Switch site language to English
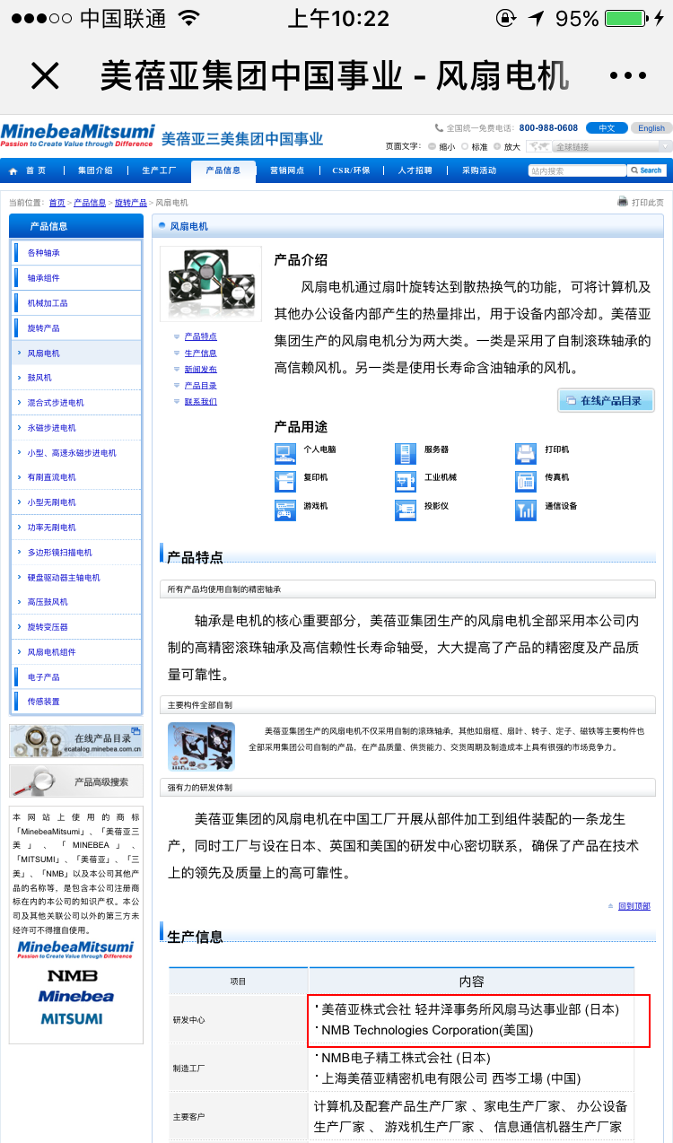The image size is (673, 1143). [651, 128]
